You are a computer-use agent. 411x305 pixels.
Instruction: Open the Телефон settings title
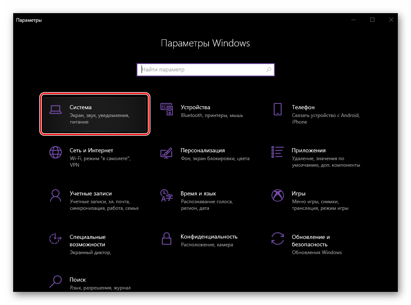(x=303, y=107)
